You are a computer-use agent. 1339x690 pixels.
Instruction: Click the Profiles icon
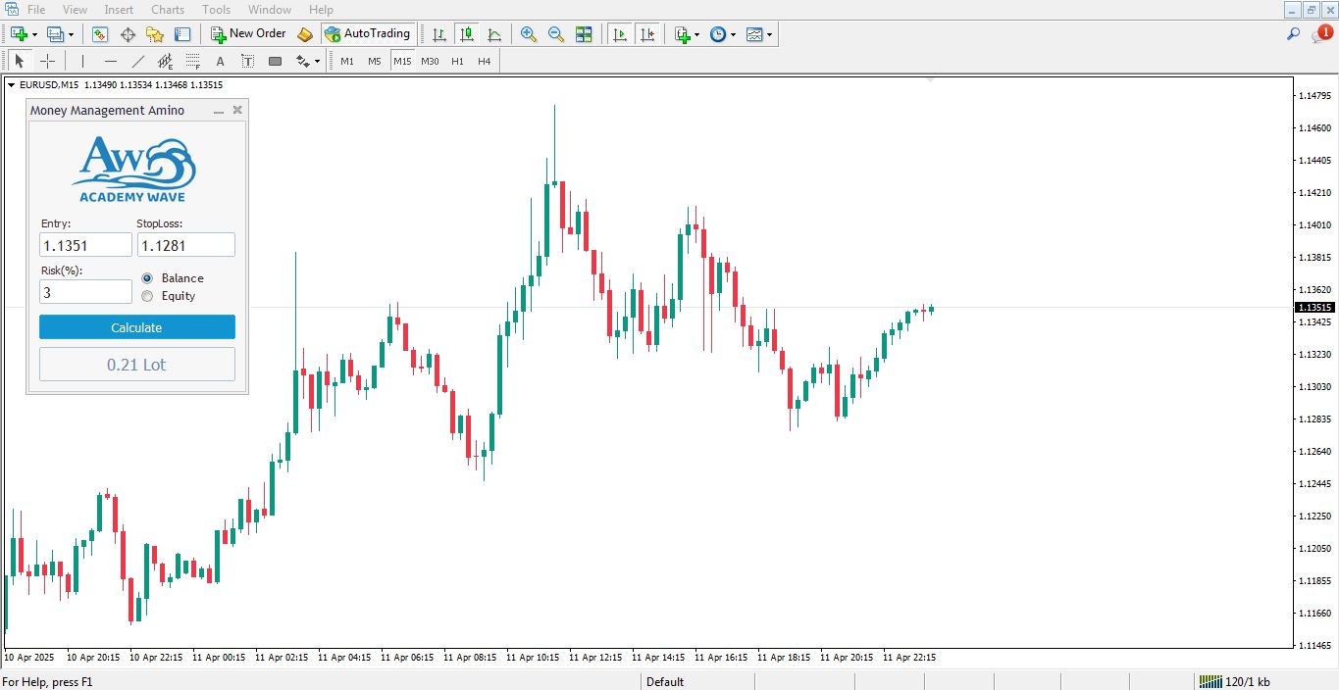55,34
